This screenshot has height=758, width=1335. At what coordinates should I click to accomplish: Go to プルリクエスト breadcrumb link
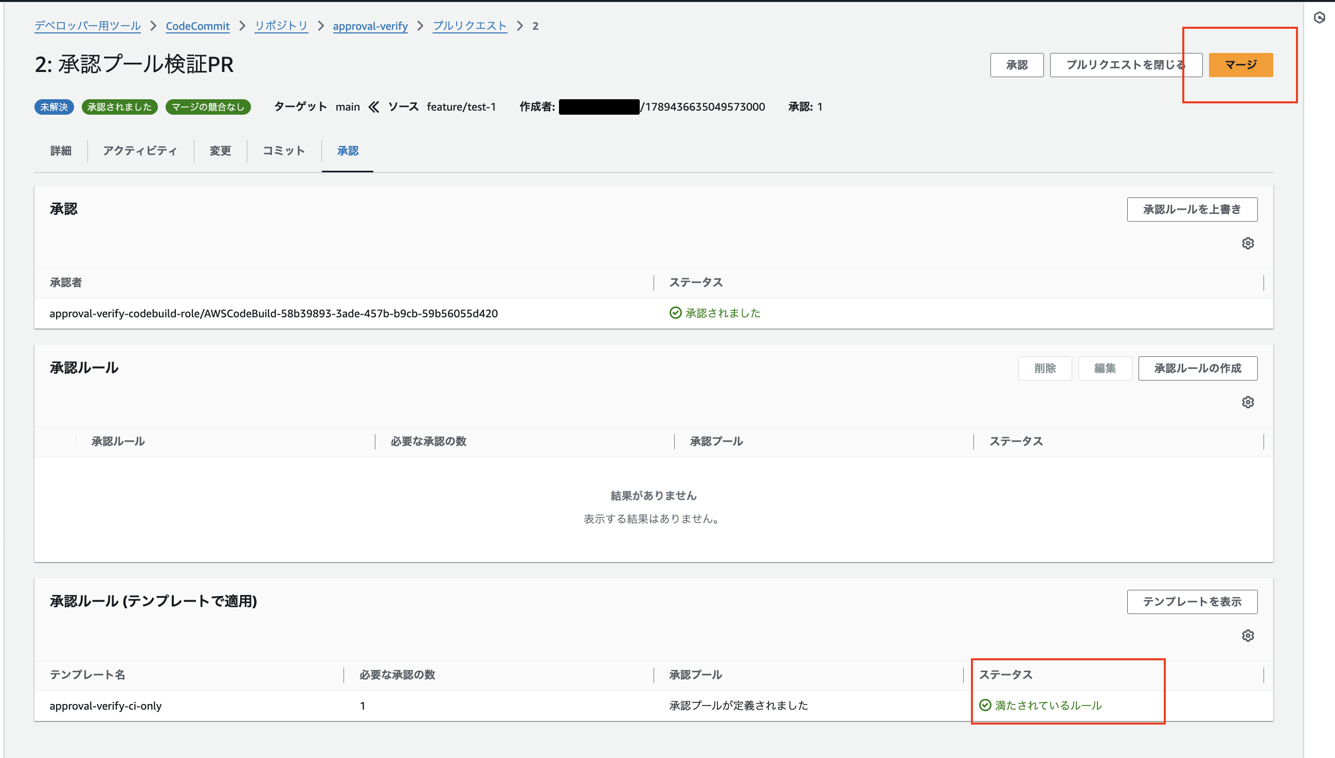click(x=470, y=26)
